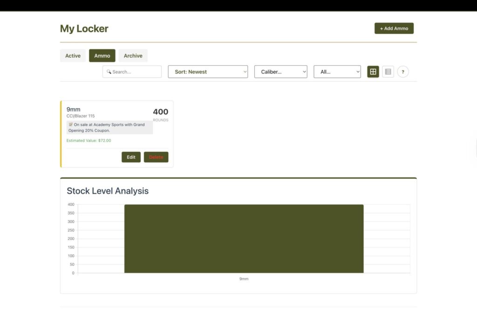Click the Stock Level Analysis title
477x310 pixels.
point(108,191)
